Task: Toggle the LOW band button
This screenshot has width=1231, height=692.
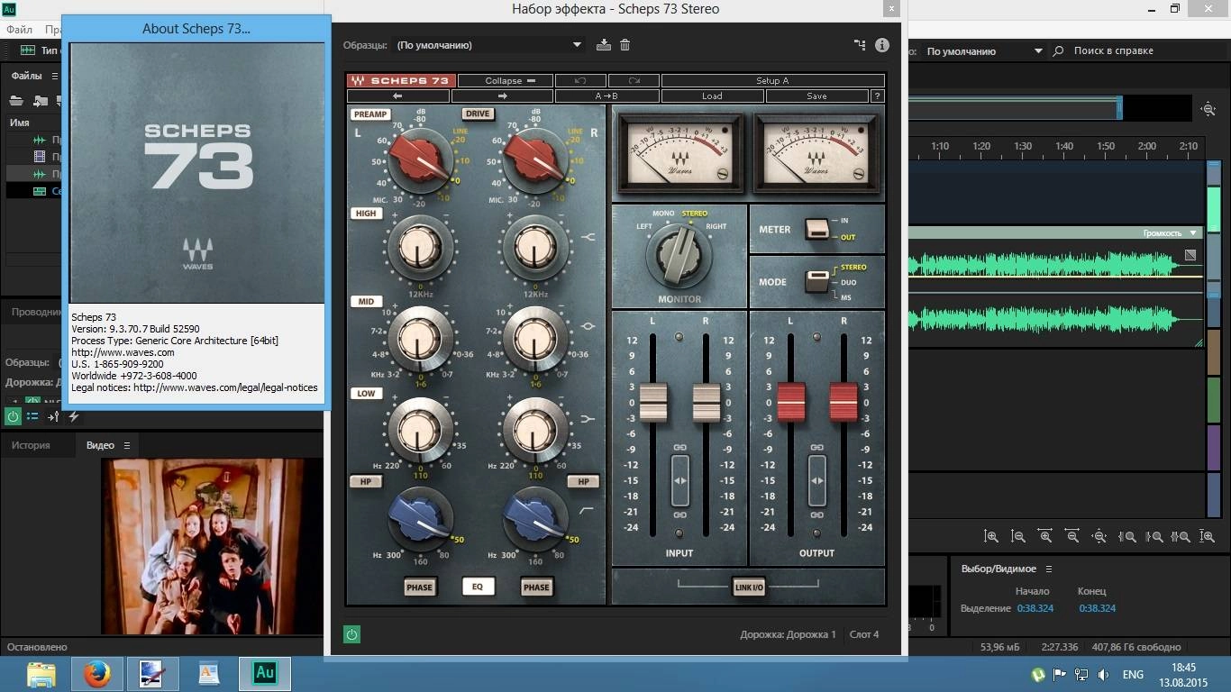Action: [366, 394]
